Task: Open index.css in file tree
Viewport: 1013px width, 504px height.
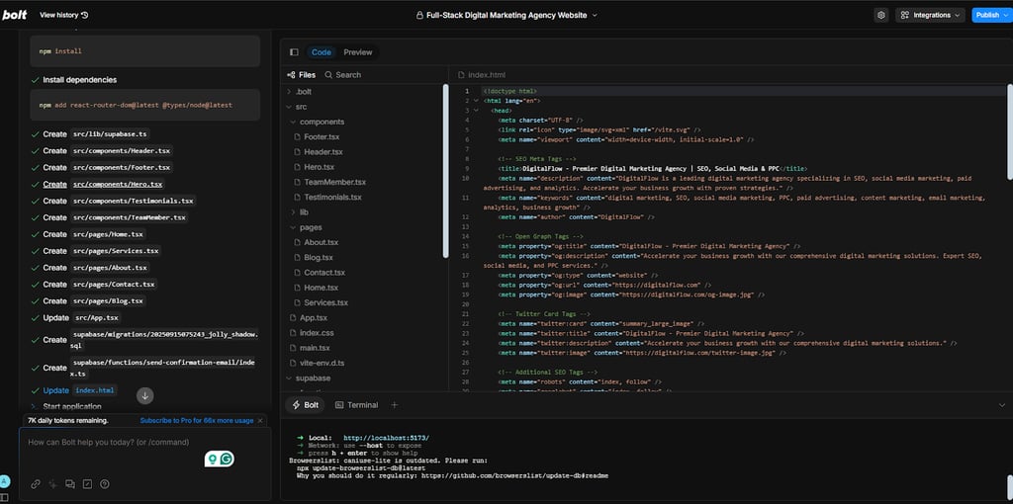Action: click(317, 333)
